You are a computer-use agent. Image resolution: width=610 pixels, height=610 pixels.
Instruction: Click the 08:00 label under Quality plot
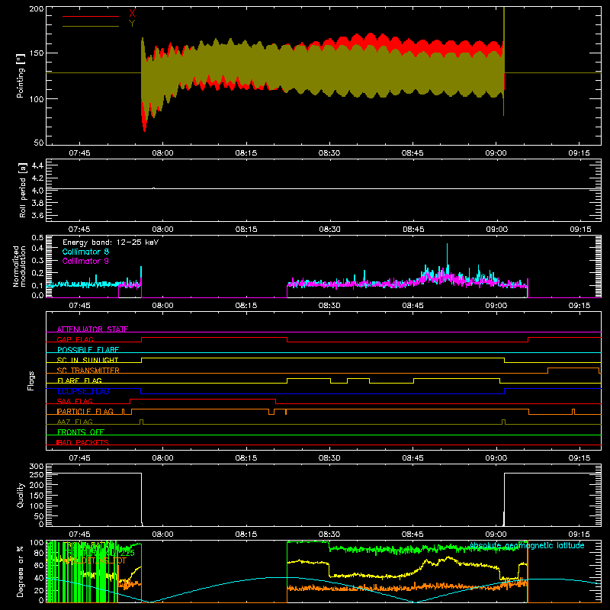click(x=162, y=535)
